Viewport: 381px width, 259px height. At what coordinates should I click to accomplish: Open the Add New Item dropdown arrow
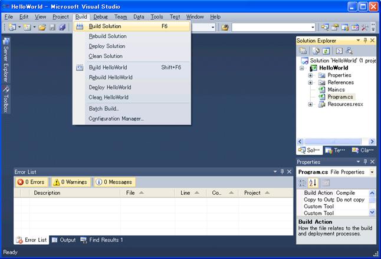pyautogui.click(x=34, y=27)
